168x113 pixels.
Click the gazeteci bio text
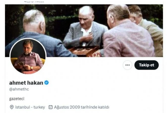[x=17, y=99]
